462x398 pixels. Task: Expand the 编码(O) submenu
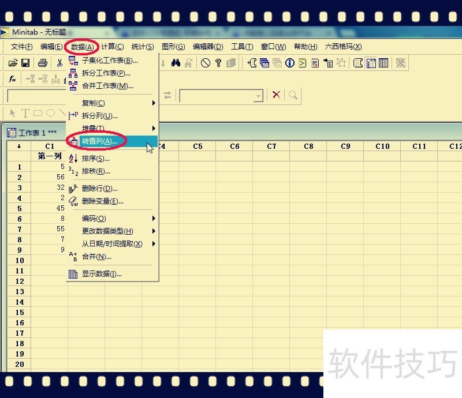coord(154,219)
